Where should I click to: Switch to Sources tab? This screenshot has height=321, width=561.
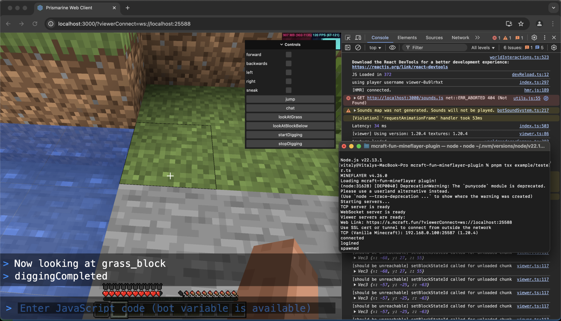(x=434, y=38)
